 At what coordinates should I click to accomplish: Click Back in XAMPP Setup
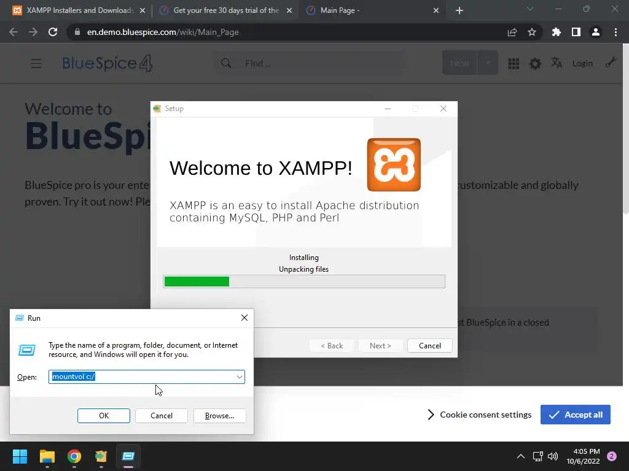coord(332,346)
